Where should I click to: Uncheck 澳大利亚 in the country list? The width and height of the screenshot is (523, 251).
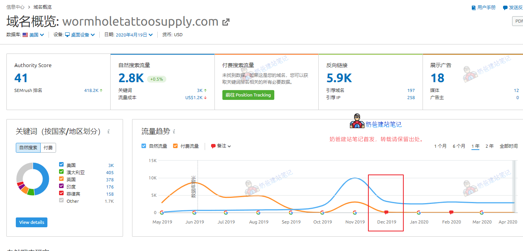[x=61, y=172]
